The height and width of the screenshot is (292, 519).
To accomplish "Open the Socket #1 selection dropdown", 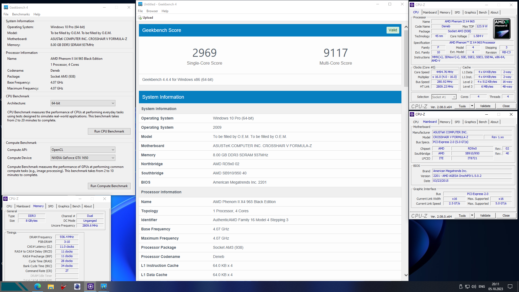I will (444, 97).
